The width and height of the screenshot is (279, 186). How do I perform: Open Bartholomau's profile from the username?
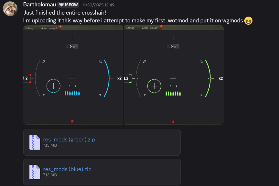click(39, 4)
